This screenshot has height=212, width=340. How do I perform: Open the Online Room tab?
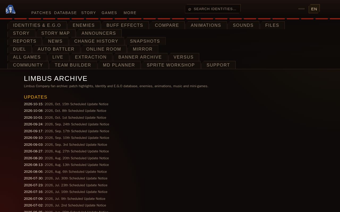pos(104,49)
